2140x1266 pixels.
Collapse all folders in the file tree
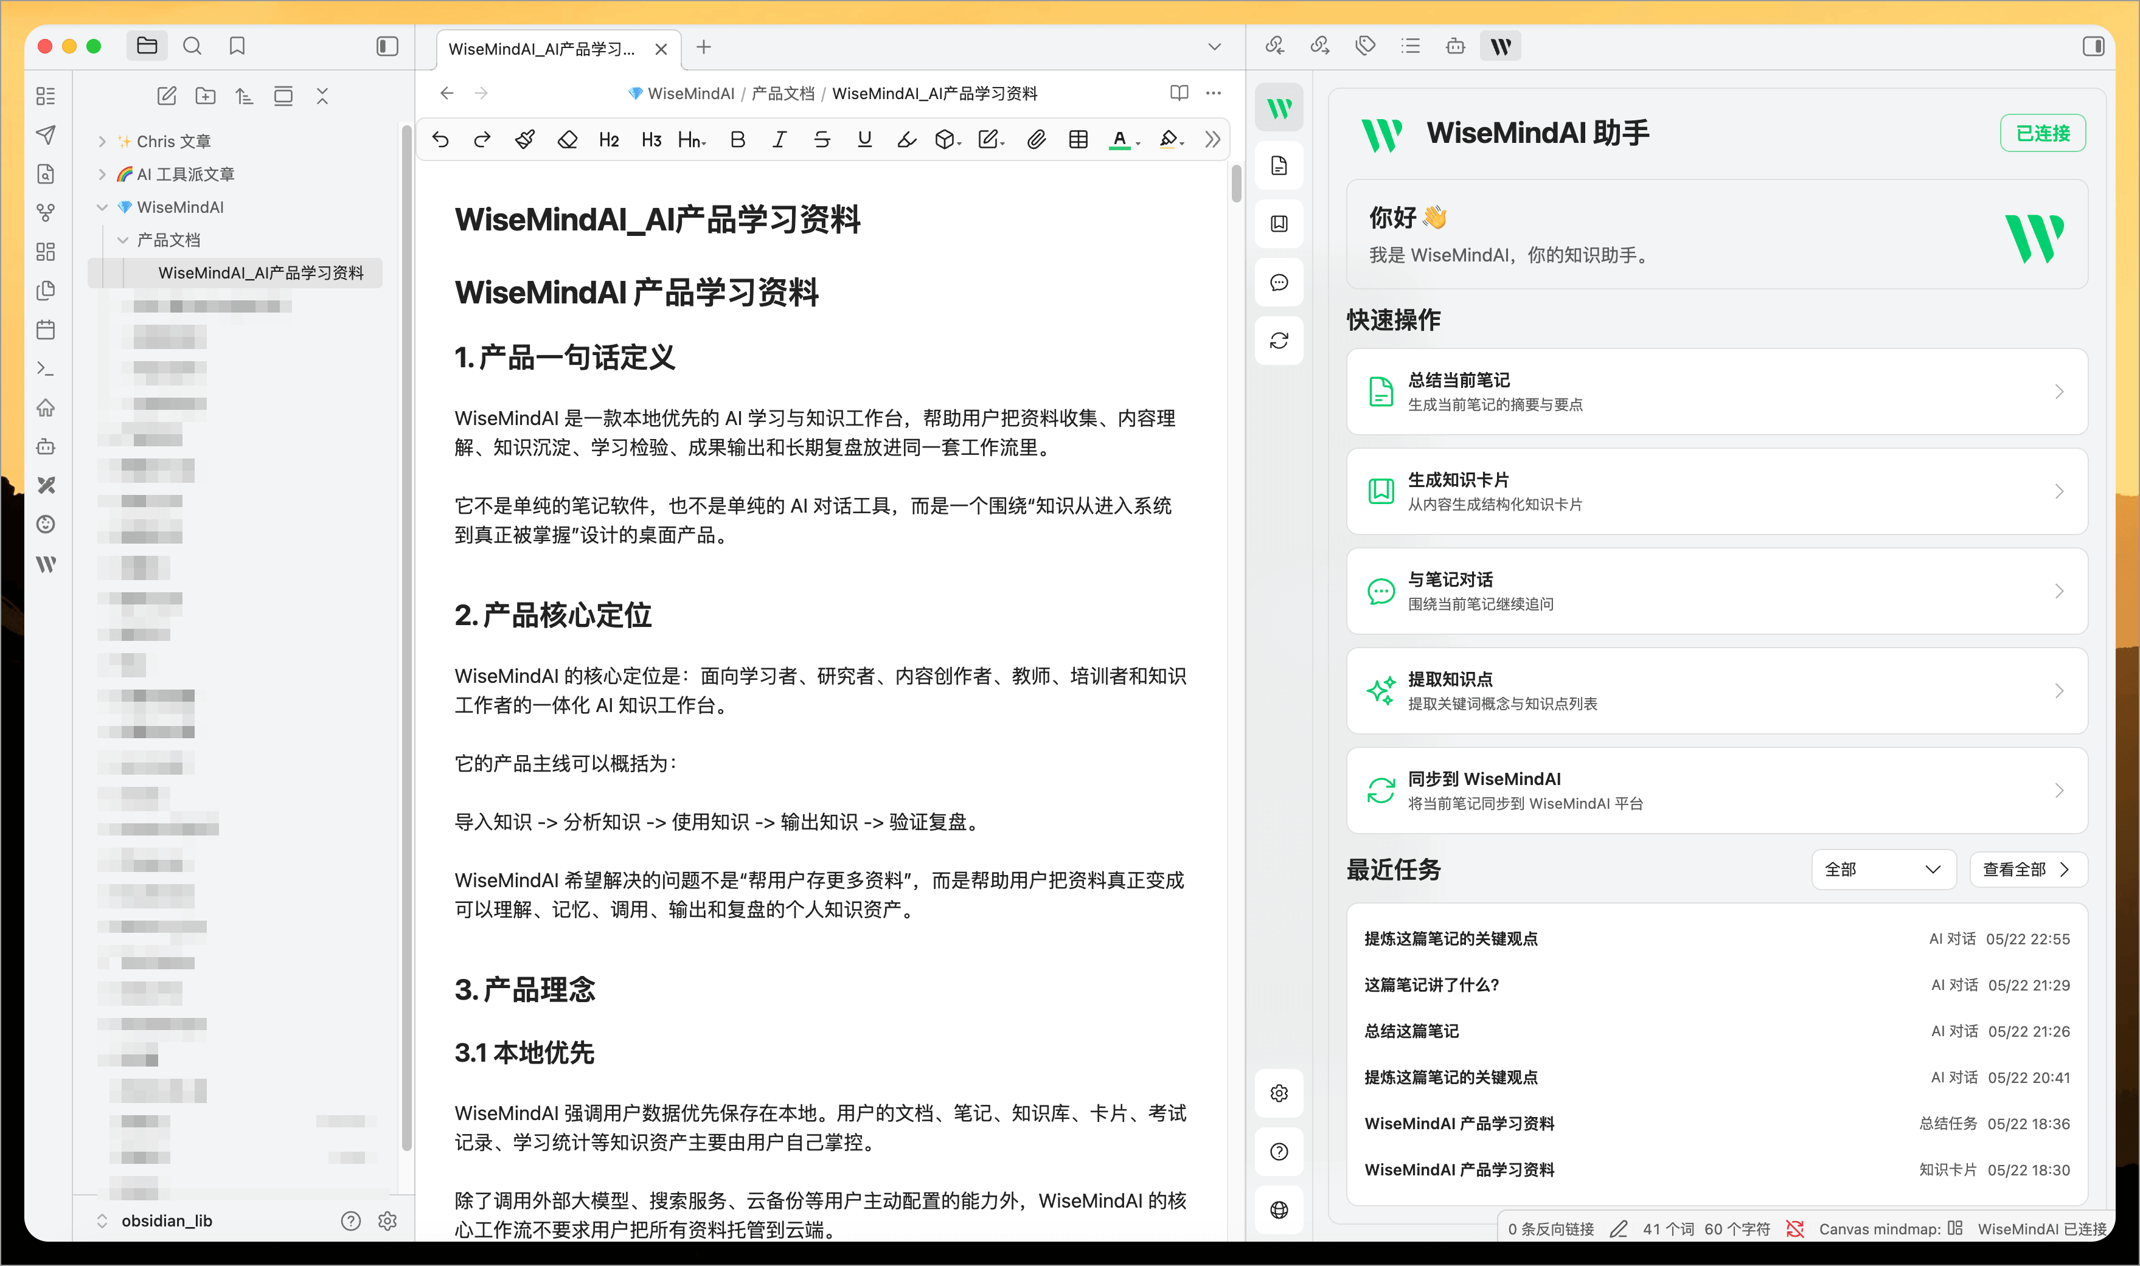322,95
